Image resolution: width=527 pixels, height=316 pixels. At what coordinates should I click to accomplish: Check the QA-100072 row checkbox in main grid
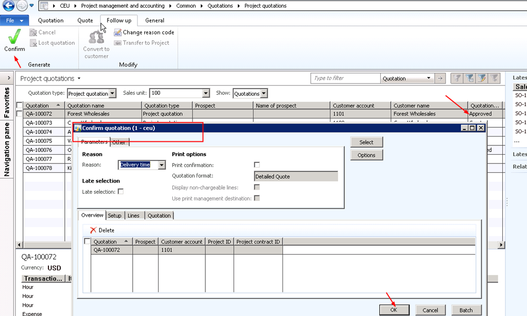20,114
